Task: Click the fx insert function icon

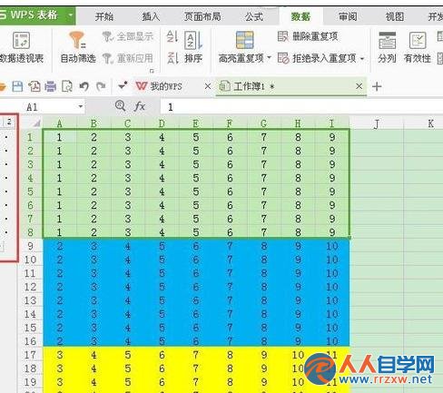Action: [140, 106]
